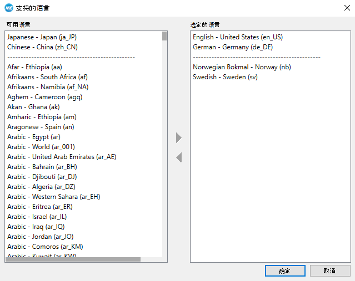Click the horizontal scrollbar under available languages
Image resolution: width=355 pixels, height=281 pixels.
72,259
